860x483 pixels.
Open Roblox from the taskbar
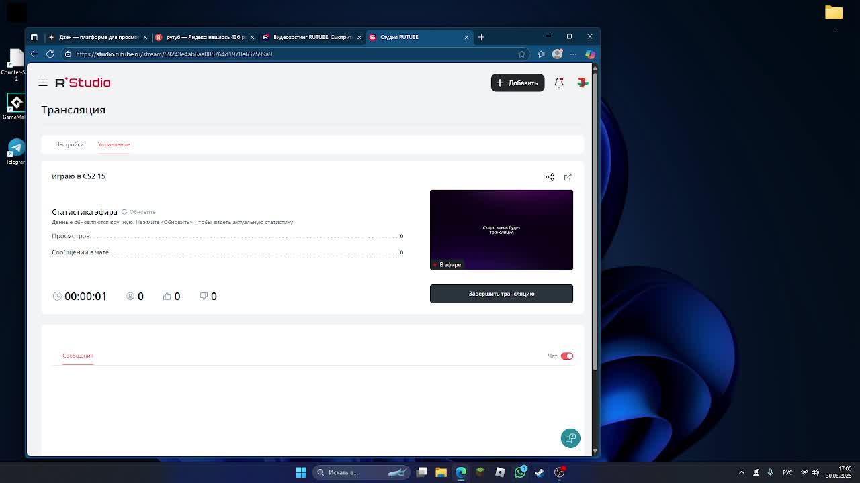pos(500,472)
